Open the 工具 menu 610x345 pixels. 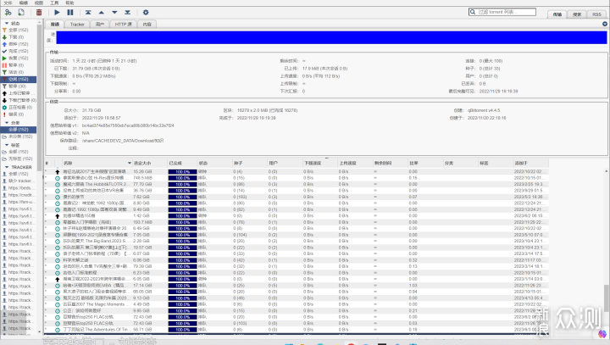54,3
